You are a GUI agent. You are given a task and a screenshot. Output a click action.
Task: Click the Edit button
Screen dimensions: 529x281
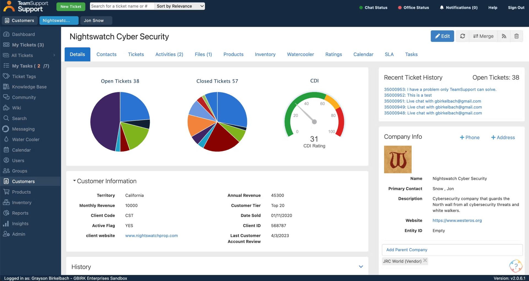point(442,36)
